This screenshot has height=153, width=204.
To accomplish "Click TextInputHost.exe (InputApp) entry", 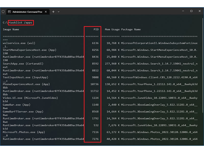I will click(25, 78).
